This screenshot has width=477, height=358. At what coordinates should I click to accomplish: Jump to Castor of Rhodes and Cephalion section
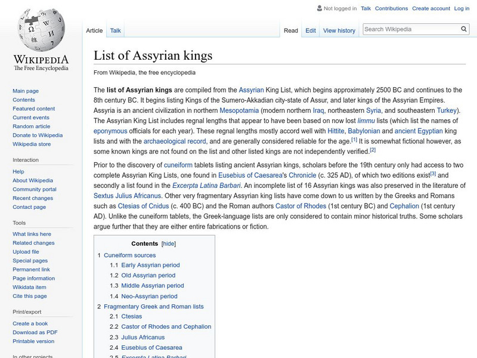(166, 326)
